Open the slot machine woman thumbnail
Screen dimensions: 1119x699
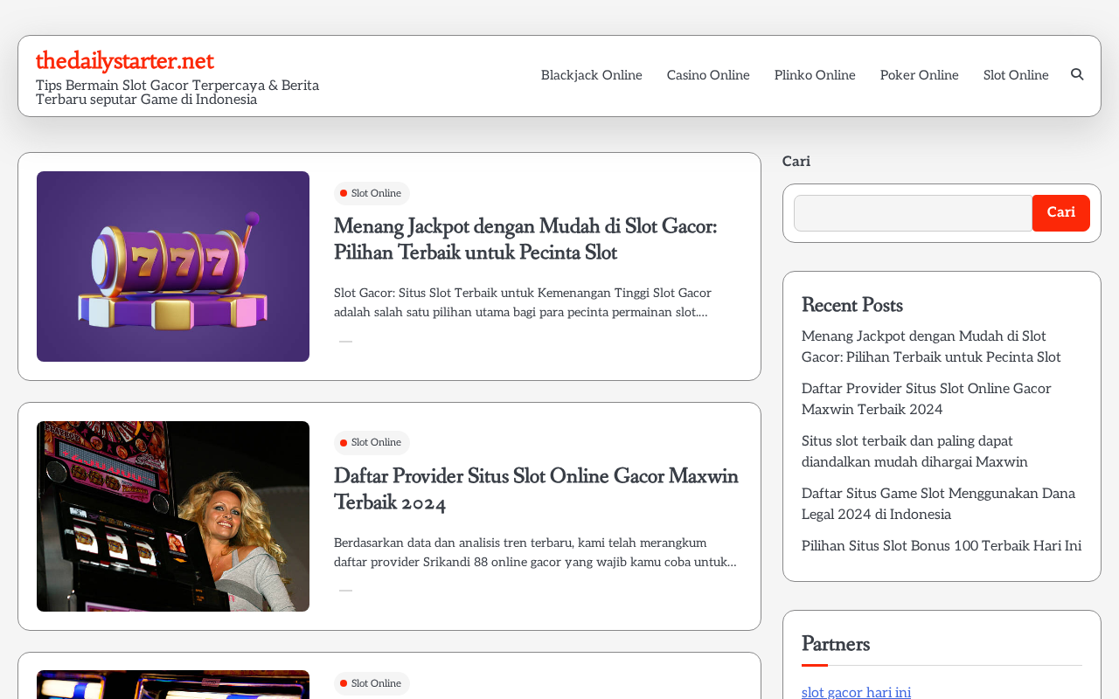tap(173, 516)
